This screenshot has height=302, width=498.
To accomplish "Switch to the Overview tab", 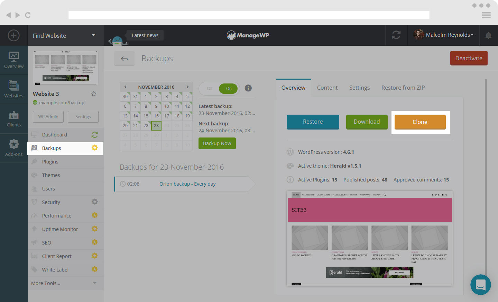I will coord(293,88).
